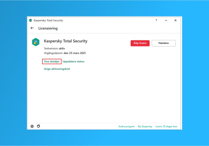The image size is (209, 146).
Task: Click the Utgångsdatum expiry date text
Action: 65,53
